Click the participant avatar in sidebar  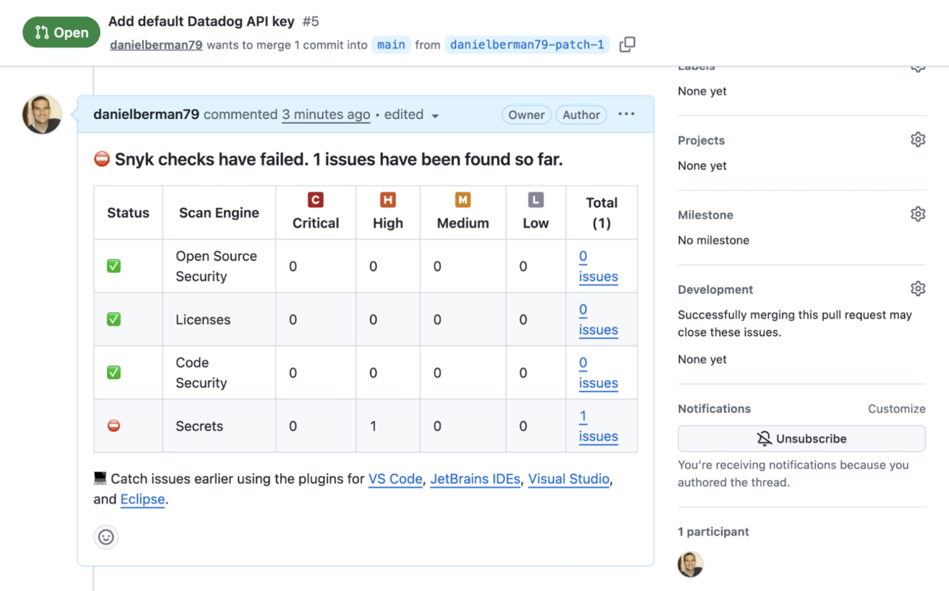691,564
